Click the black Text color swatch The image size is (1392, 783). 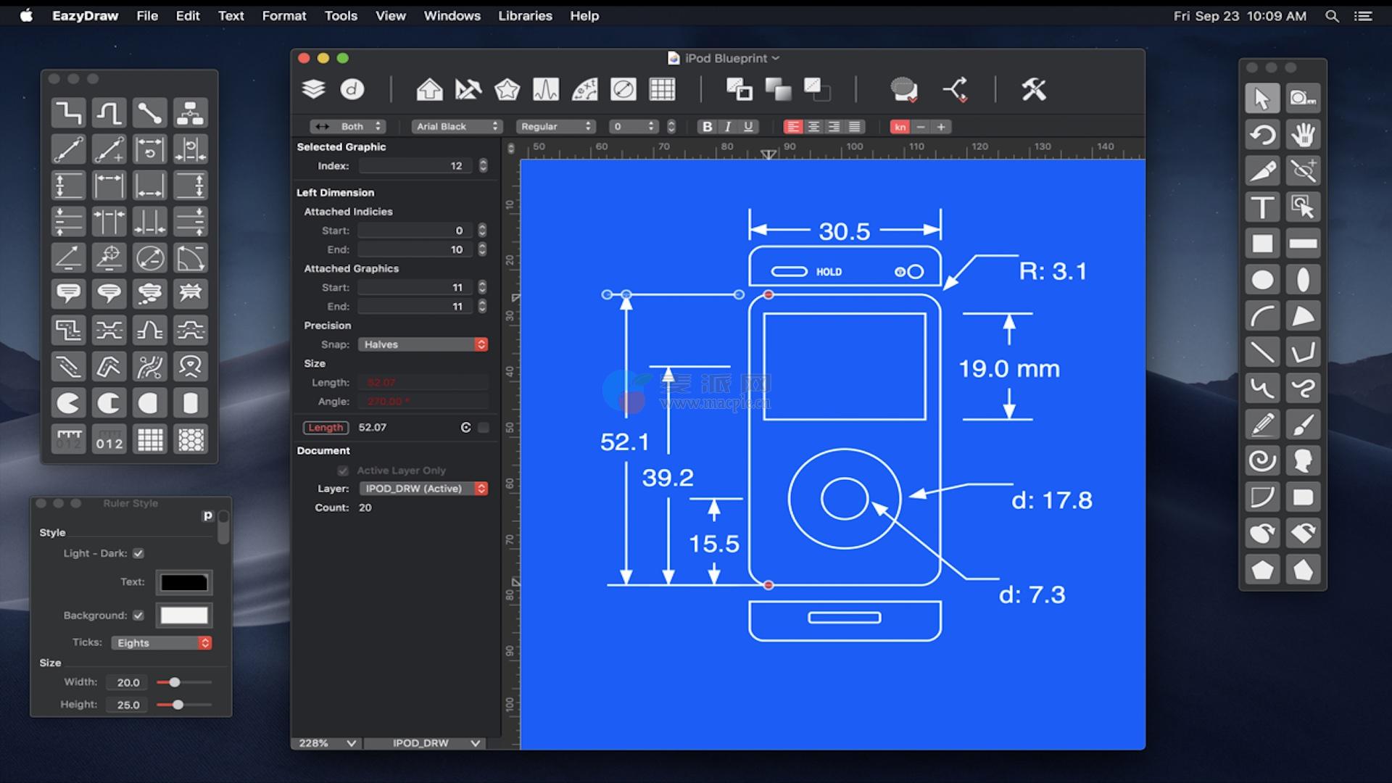184,582
